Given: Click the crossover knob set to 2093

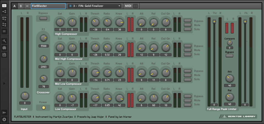Looking at the screenshot, I should [43, 59].
